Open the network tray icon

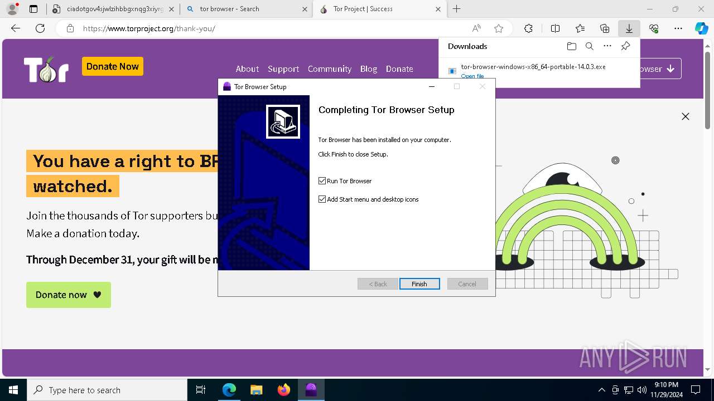(x=629, y=390)
